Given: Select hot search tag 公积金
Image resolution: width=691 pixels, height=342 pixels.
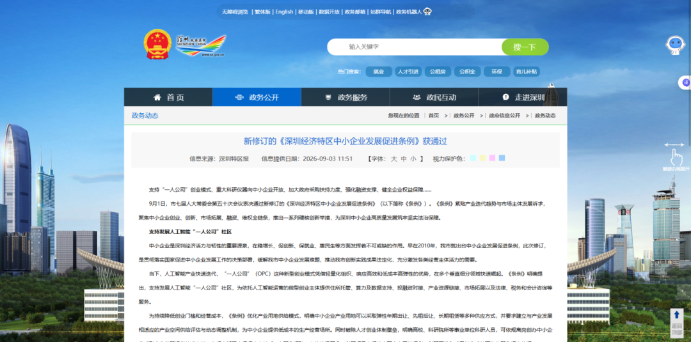Looking at the screenshot, I should pyautogui.click(x=467, y=72).
